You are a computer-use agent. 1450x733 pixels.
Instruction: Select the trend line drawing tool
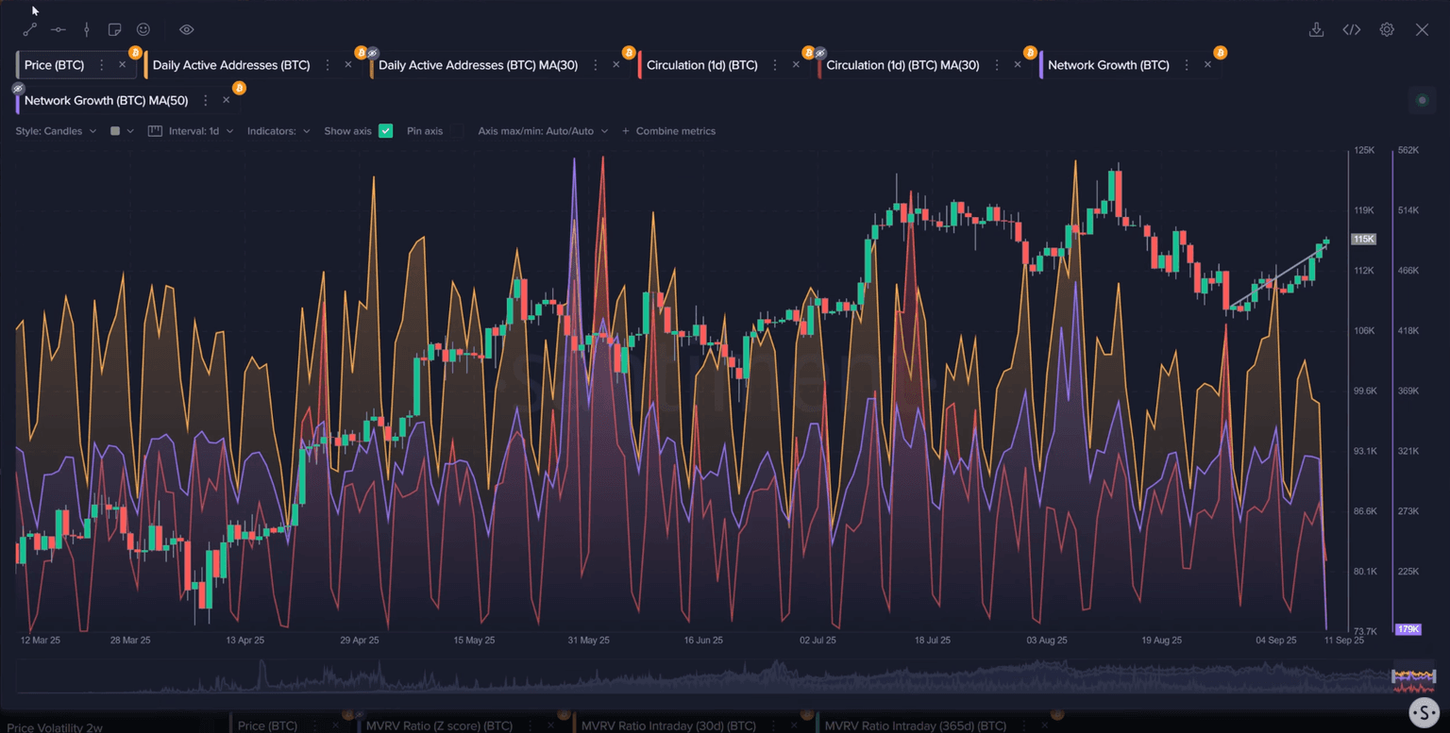click(29, 30)
